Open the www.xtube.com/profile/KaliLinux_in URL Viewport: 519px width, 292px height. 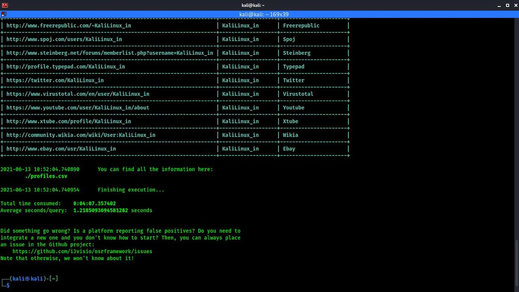[x=69, y=122]
